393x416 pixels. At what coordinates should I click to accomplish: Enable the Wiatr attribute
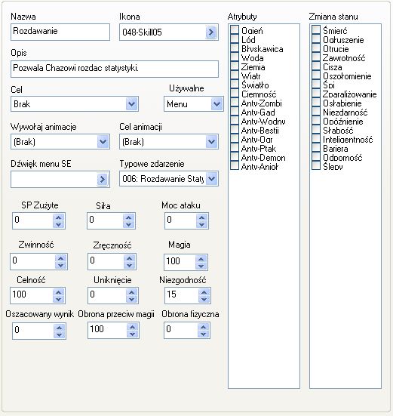coord(235,75)
